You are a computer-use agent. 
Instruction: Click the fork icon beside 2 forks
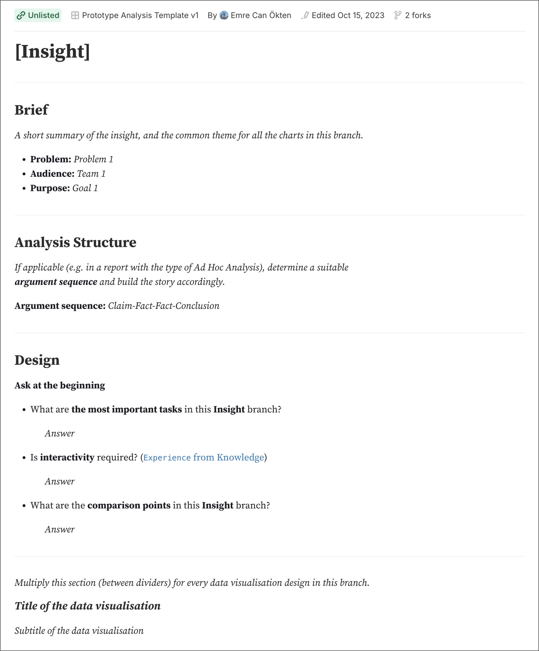(397, 16)
